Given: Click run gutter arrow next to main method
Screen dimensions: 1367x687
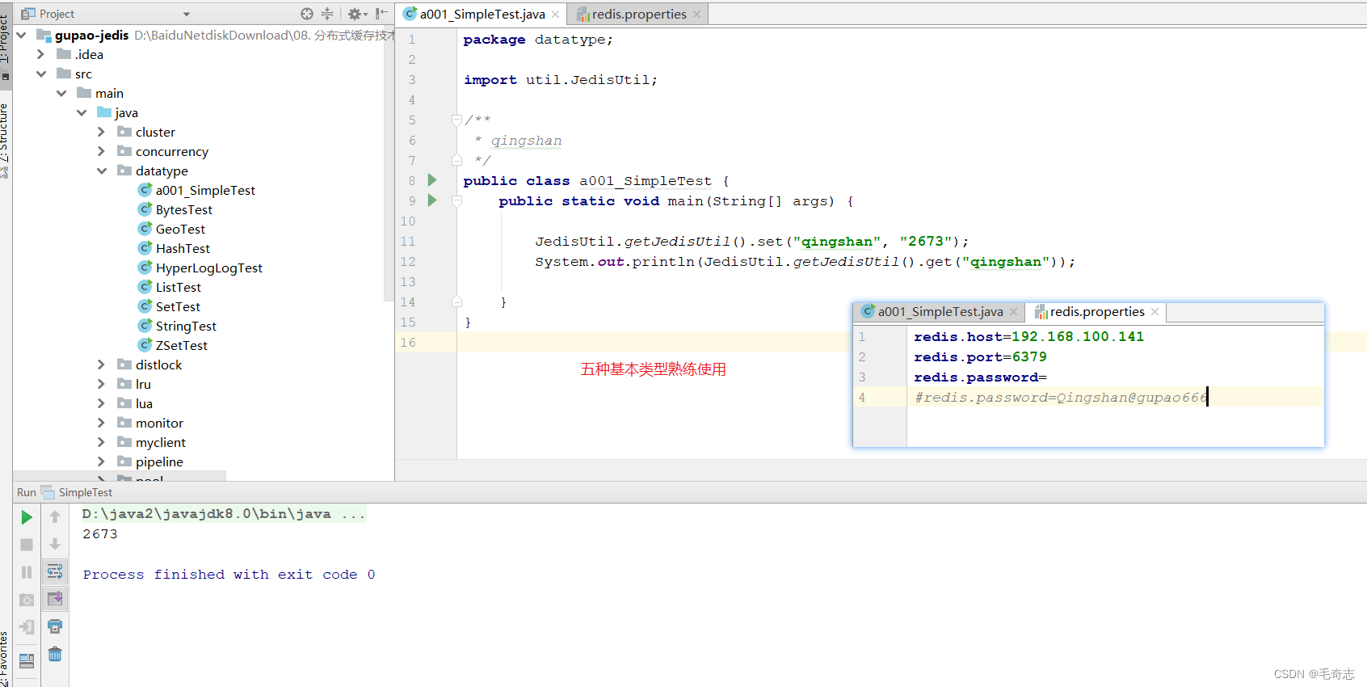Looking at the screenshot, I should tap(432, 200).
